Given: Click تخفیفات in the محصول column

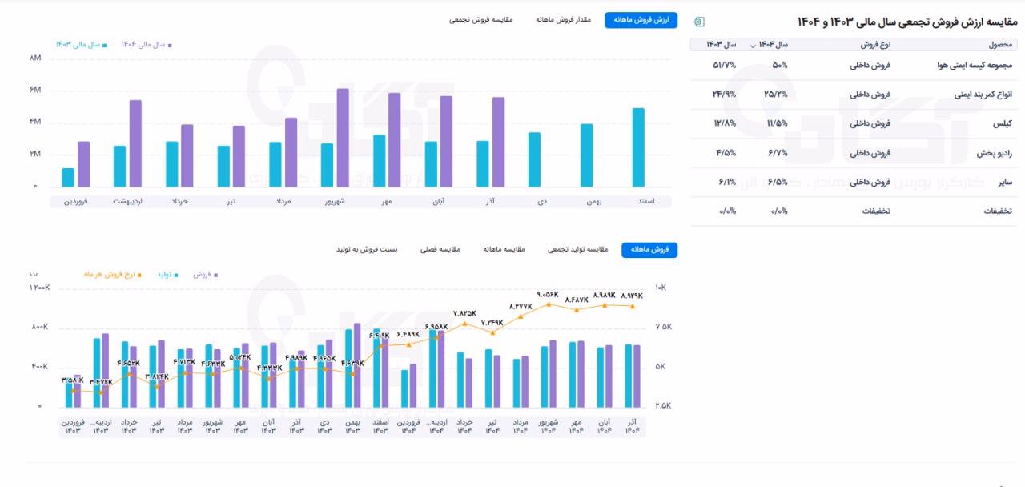Looking at the screenshot, I should pos(999,211).
